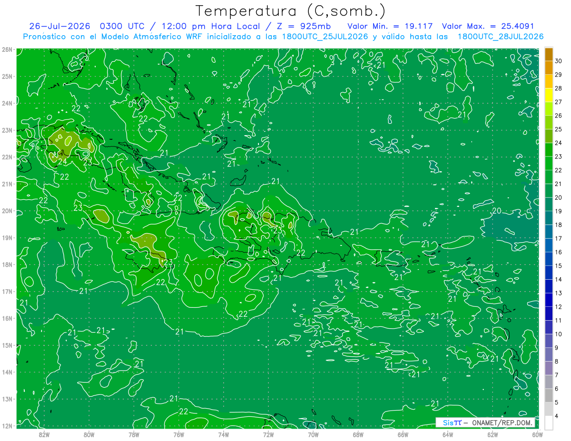Click the "10" label on the color scale

tap(559, 334)
